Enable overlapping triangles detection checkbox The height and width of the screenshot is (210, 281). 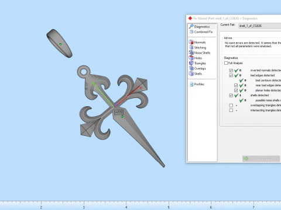(231, 106)
